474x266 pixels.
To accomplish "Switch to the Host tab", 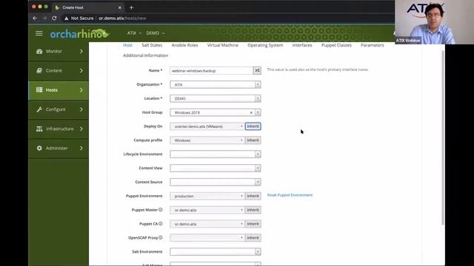I will pyautogui.click(x=127, y=45).
